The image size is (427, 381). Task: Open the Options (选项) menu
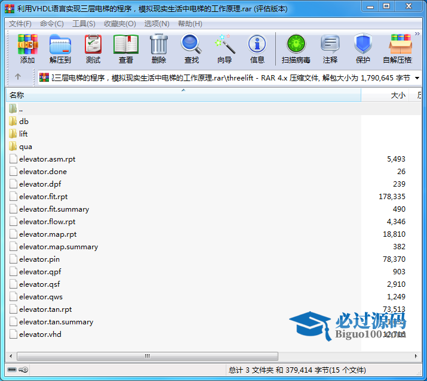[157, 24]
